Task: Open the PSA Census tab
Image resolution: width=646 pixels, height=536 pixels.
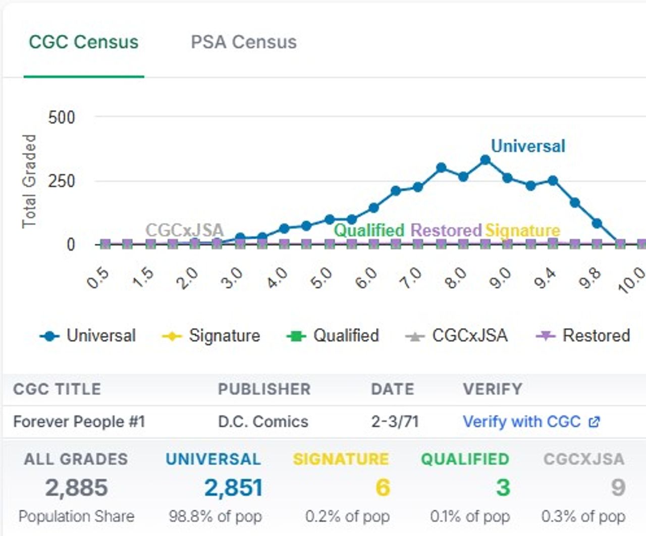Action: click(x=243, y=42)
